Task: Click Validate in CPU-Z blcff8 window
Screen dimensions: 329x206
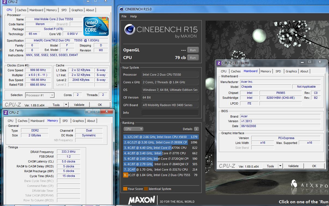Action: (x=293, y=166)
